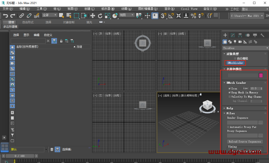Open the 全部 selection filter dropdown
This screenshot has height=163, width=269.
click(50, 15)
